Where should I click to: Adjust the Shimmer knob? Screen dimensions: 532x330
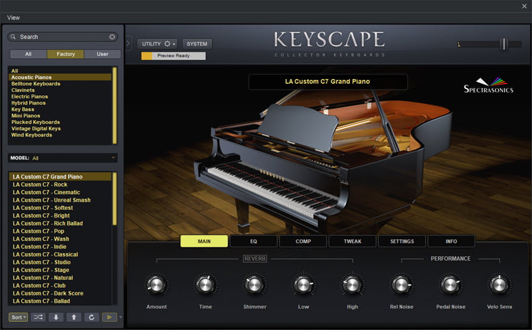pyautogui.click(x=254, y=285)
